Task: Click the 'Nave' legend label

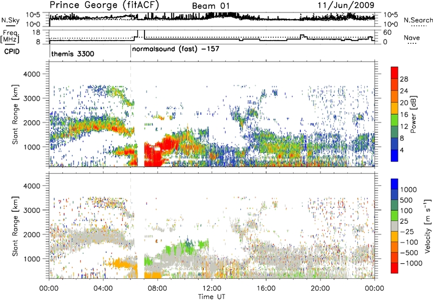Action: pos(412,37)
